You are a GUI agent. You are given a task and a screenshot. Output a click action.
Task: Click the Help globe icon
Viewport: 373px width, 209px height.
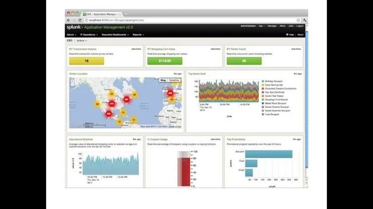(x=287, y=35)
